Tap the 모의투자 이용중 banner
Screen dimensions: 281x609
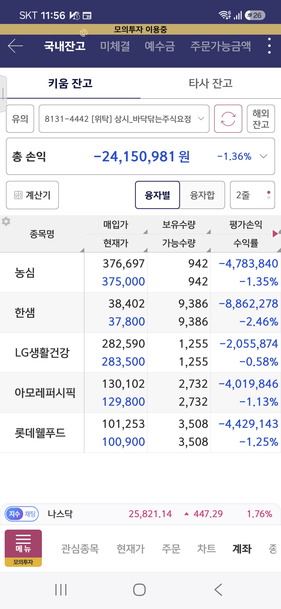140,29
